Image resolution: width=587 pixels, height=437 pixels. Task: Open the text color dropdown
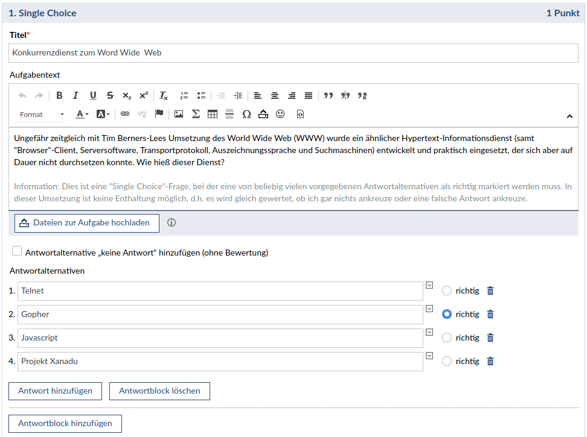point(82,114)
